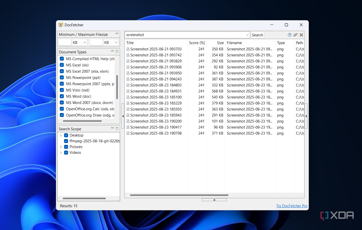Viewport: 362px width, 230px height.
Task: Toggle the Pictures folder checkbox in Search Scope
Action: 66,147
